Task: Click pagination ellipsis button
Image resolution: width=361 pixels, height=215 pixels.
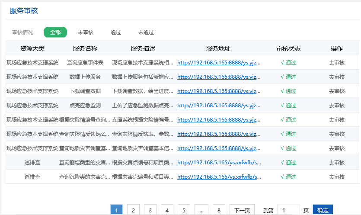Action: pyautogui.click(x=201, y=210)
